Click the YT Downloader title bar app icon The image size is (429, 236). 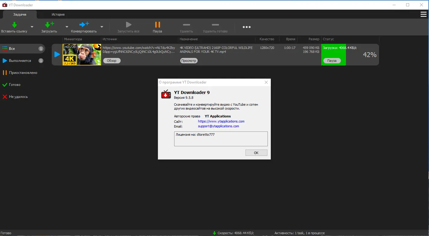pos(5,5)
